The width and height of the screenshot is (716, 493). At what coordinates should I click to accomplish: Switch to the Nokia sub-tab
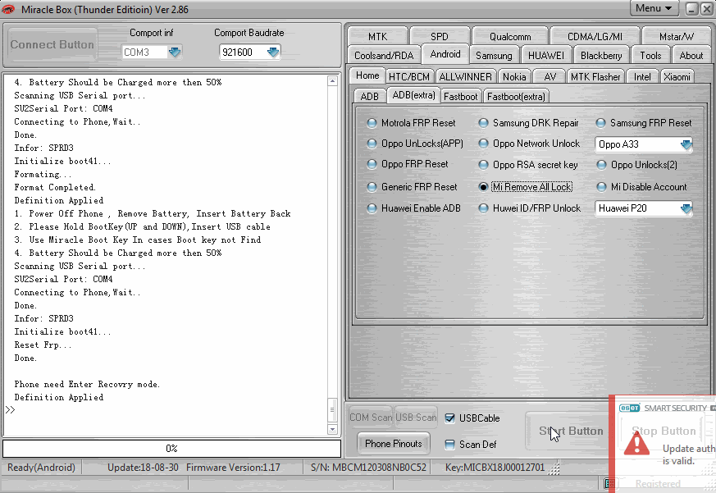(514, 77)
